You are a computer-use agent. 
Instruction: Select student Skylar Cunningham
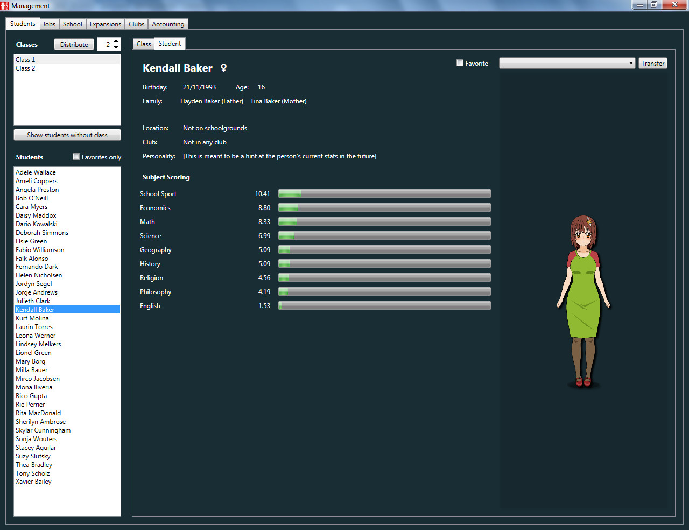[x=67, y=430]
